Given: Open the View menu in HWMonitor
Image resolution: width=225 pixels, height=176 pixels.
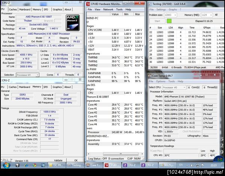Looking at the screenshot, I should (x=97, y=9).
